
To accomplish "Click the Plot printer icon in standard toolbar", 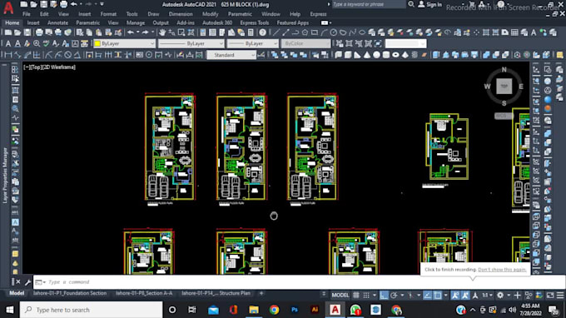I will click(x=39, y=32).
